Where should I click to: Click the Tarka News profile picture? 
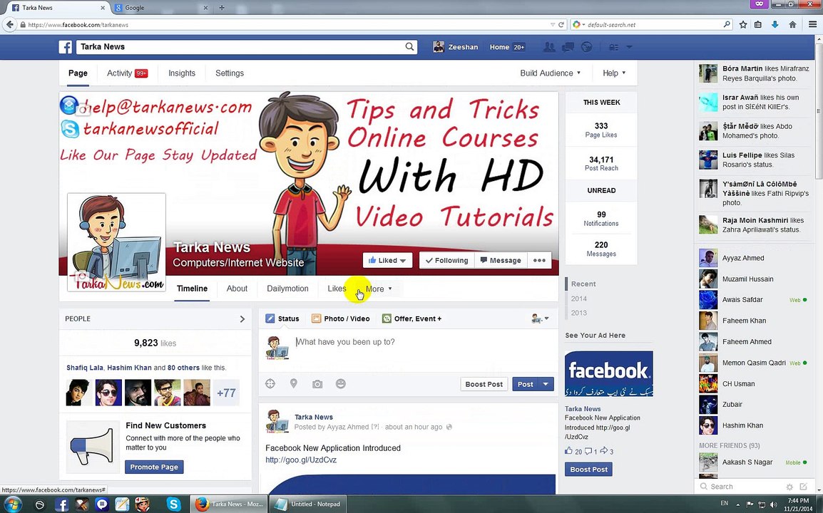pyautogui.click(x=116, y=242)
